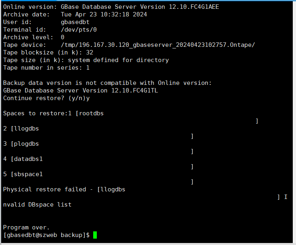
Task: Click the 'gbasedbt' user id text
Action: 75,22
